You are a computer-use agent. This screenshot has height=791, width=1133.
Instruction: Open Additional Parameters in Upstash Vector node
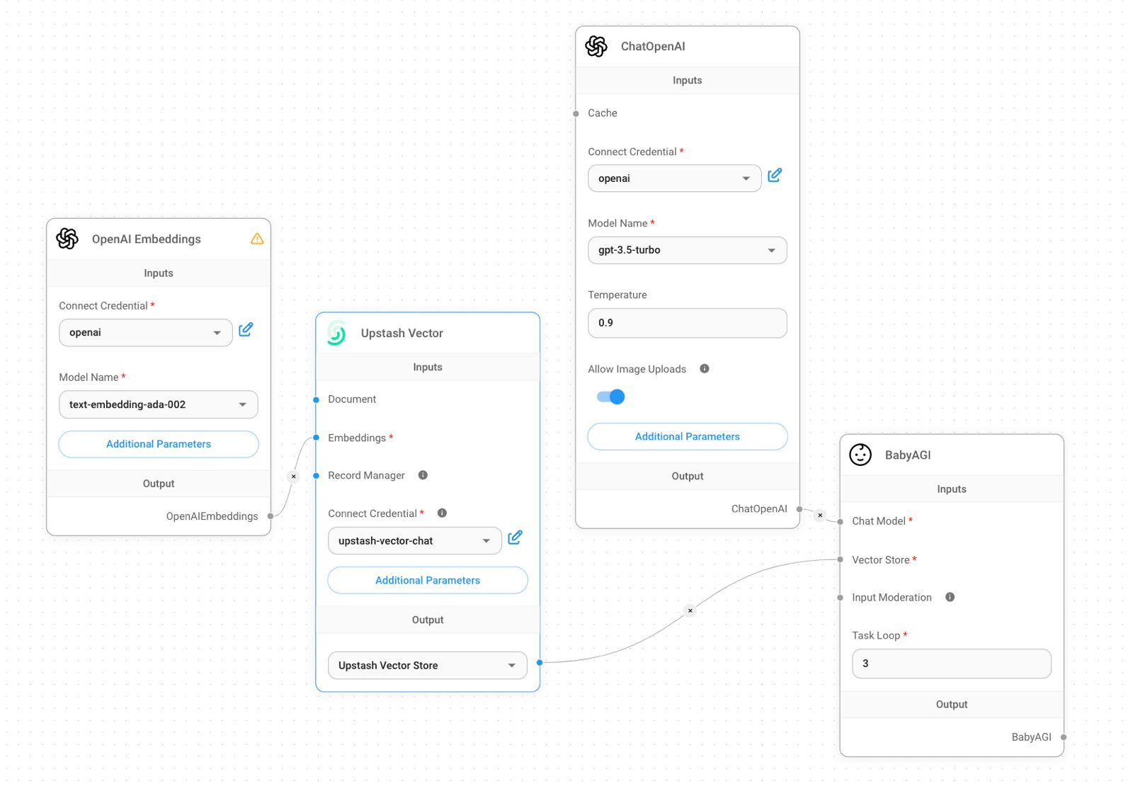click(427, 581)
